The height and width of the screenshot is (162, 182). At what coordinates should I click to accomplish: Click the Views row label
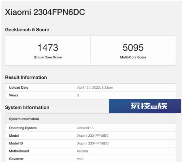tap(14, 95)
